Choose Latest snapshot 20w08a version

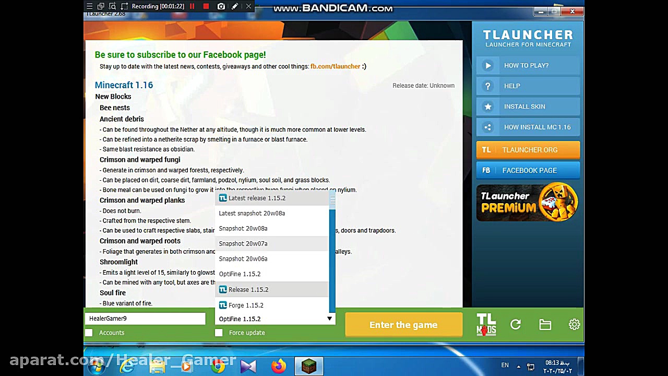pyautogui.click(x=272, y=213)
